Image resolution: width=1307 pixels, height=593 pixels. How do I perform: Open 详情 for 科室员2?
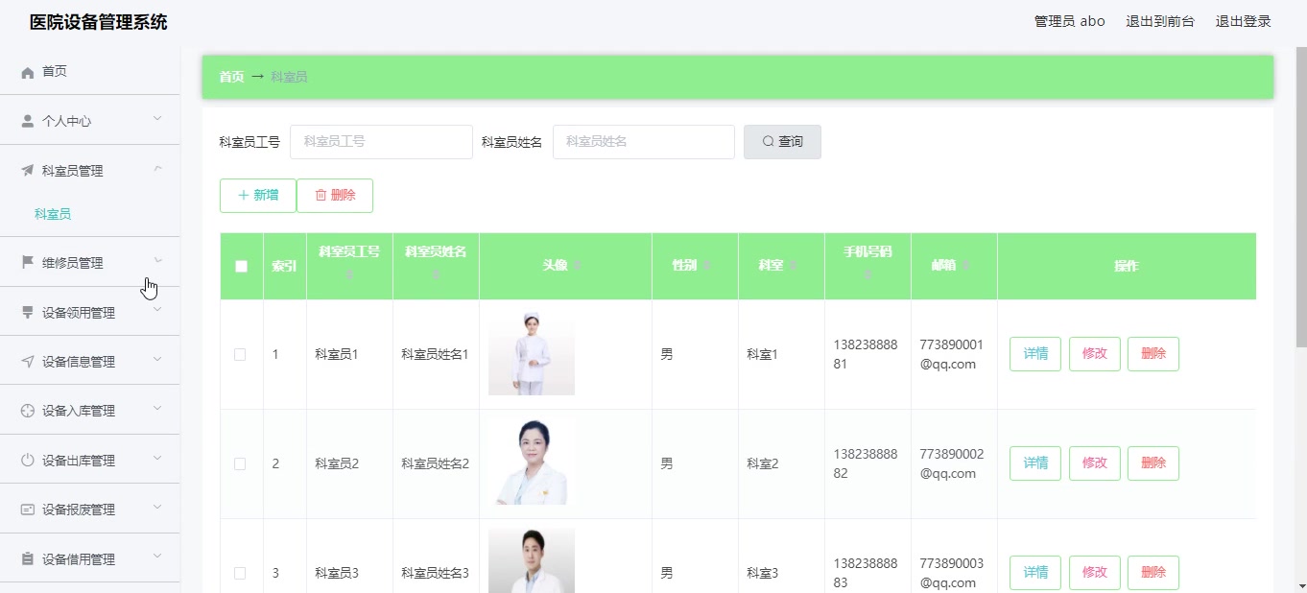pos(1035,463)
